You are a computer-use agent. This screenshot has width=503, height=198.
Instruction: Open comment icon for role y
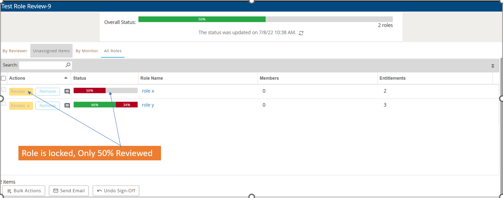click(x=67, y=105)
